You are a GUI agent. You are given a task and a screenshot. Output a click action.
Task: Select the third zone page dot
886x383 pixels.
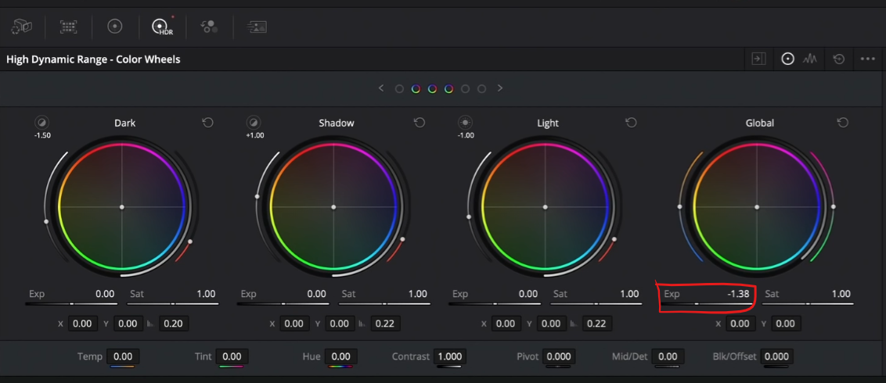coord(432,88)
